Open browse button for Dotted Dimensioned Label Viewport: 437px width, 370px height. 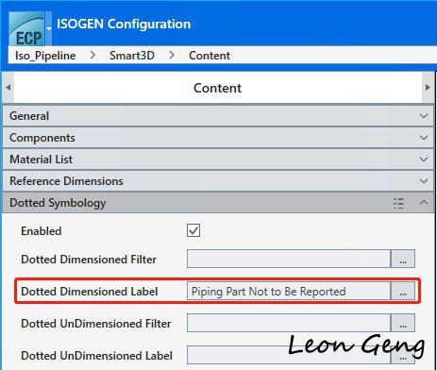point(403,291)
